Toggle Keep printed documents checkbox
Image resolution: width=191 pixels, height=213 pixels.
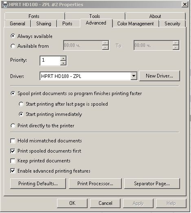[13, 161]
